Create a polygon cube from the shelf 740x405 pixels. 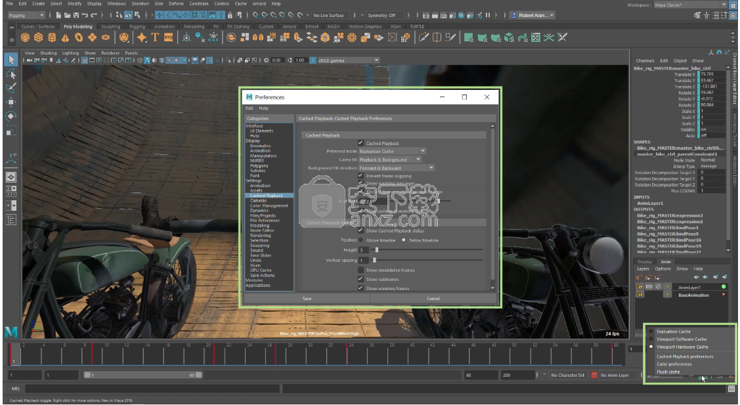[38, 38]
